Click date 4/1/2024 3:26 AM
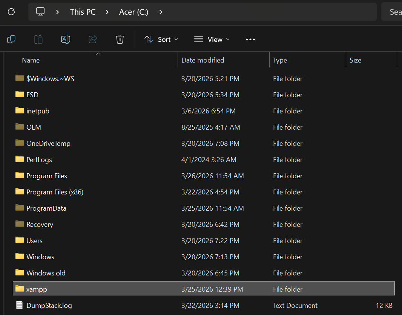Viewport: 402px width, 315px height. pyautogui.click(x=209, y=159)
